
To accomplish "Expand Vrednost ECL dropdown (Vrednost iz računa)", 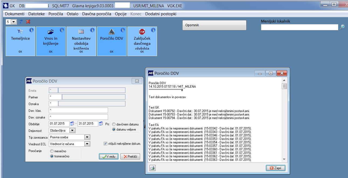I will (87, 144).
